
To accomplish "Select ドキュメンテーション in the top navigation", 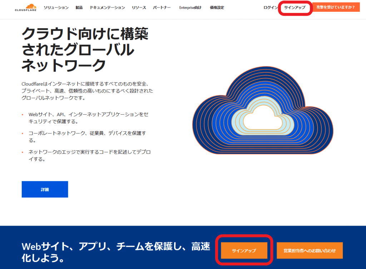I will (x=107, y=8).
